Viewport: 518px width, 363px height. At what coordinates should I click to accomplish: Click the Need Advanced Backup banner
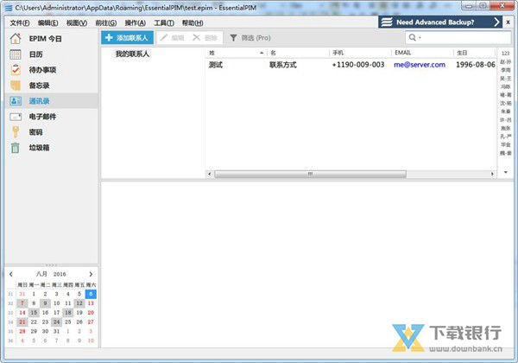tap(440, 22)
